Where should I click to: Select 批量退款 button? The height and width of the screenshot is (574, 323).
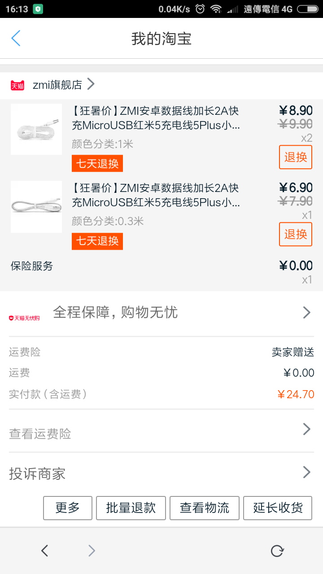131,508
